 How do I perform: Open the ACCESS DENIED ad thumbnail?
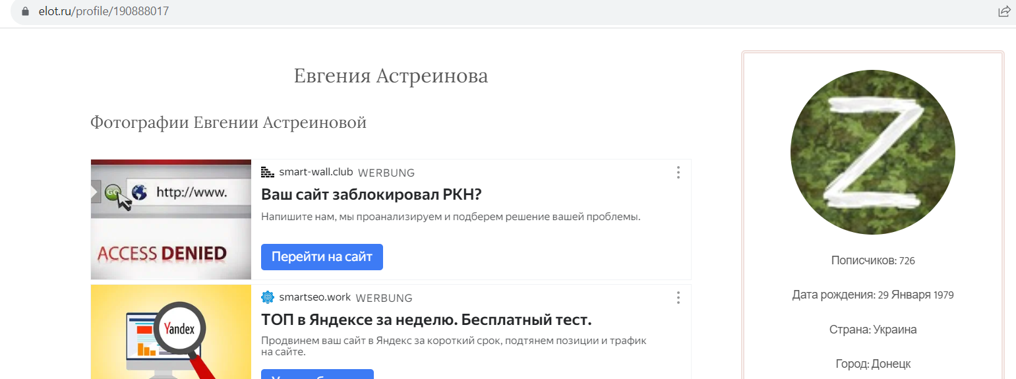coord(171,219)
